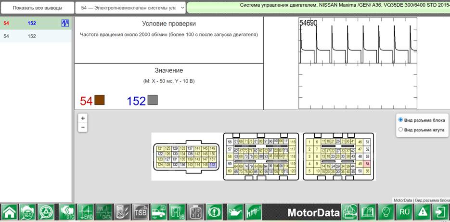Image resolution: width=450 pixels, height=222 pixels.
Task: Click pin 60 in middle connector
Action: click(x=230, y=171)
